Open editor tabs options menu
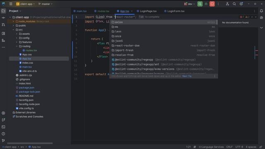 coord(254,11)
